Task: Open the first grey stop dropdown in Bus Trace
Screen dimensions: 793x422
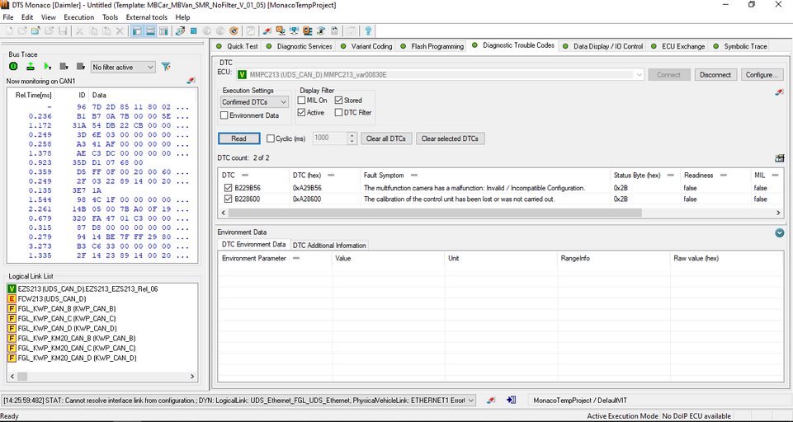Action: point(64,66)
